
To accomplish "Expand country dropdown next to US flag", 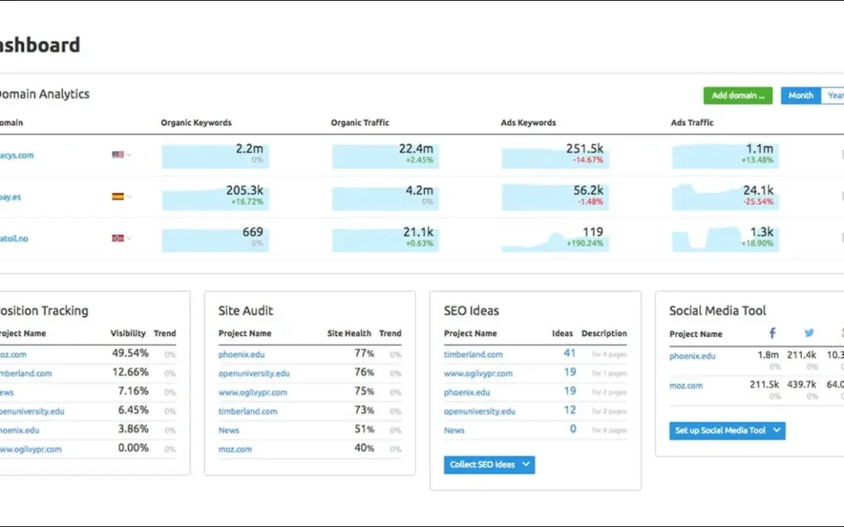I will (129, 155).
